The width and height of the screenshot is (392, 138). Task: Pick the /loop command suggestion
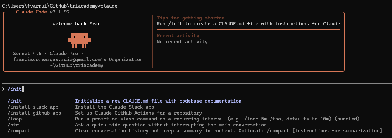[x=15, y=119]
